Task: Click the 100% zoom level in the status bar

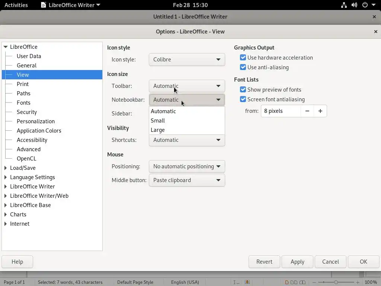Action: pyautogui.click(x=371, y=282)
